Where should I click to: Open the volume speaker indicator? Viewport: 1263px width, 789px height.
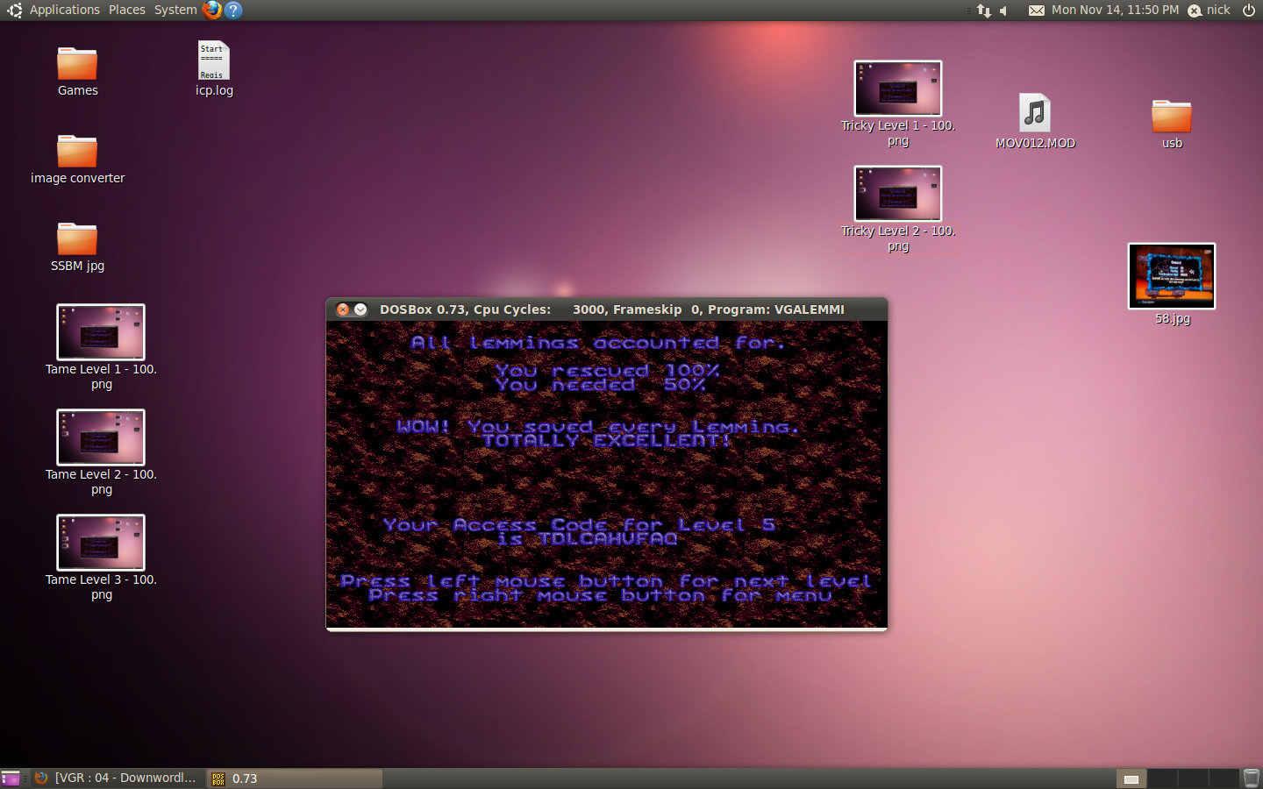click(x=1004, y=11)
